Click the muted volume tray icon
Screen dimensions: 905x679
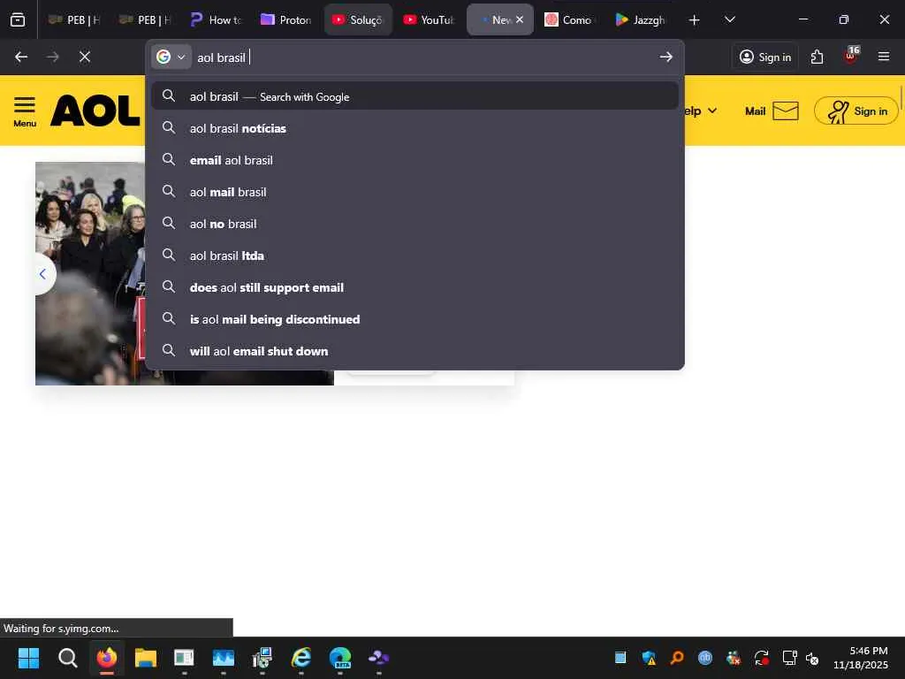pyautogui.click(x=812, y=658)
